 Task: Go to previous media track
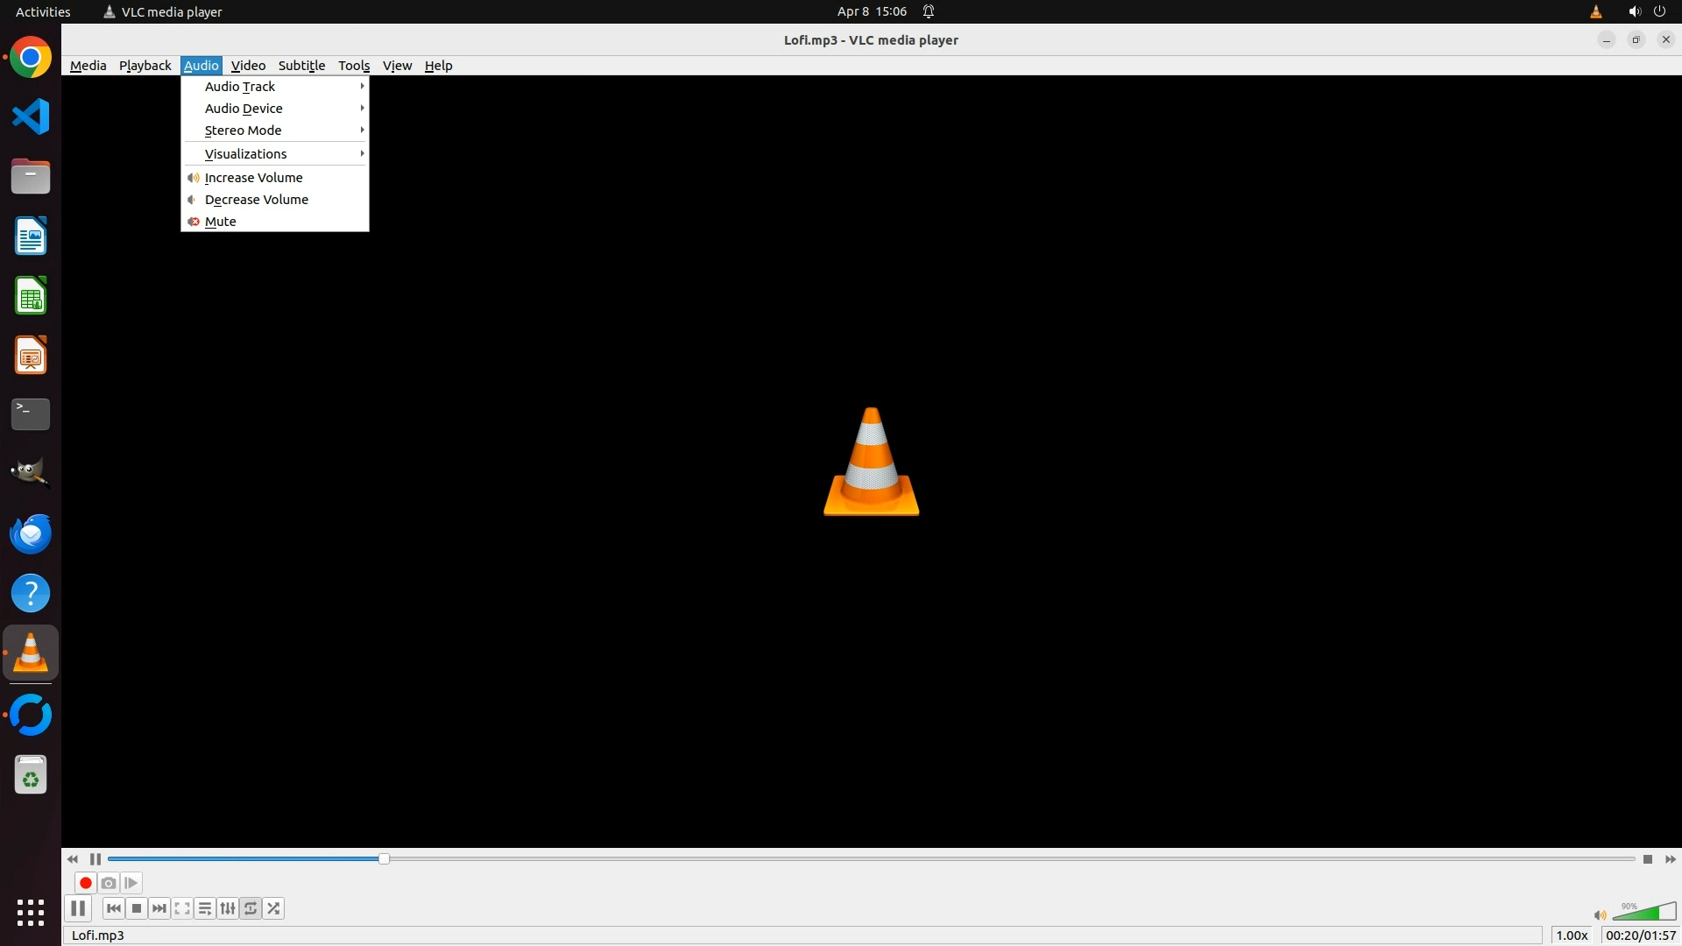[114, 908]
